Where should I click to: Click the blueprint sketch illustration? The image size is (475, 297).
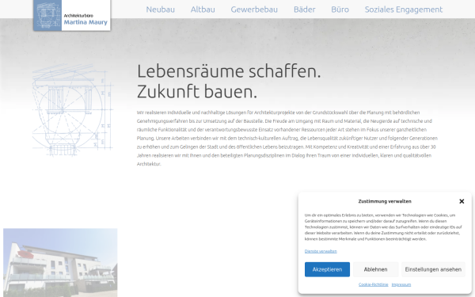(x=73, y=110)
